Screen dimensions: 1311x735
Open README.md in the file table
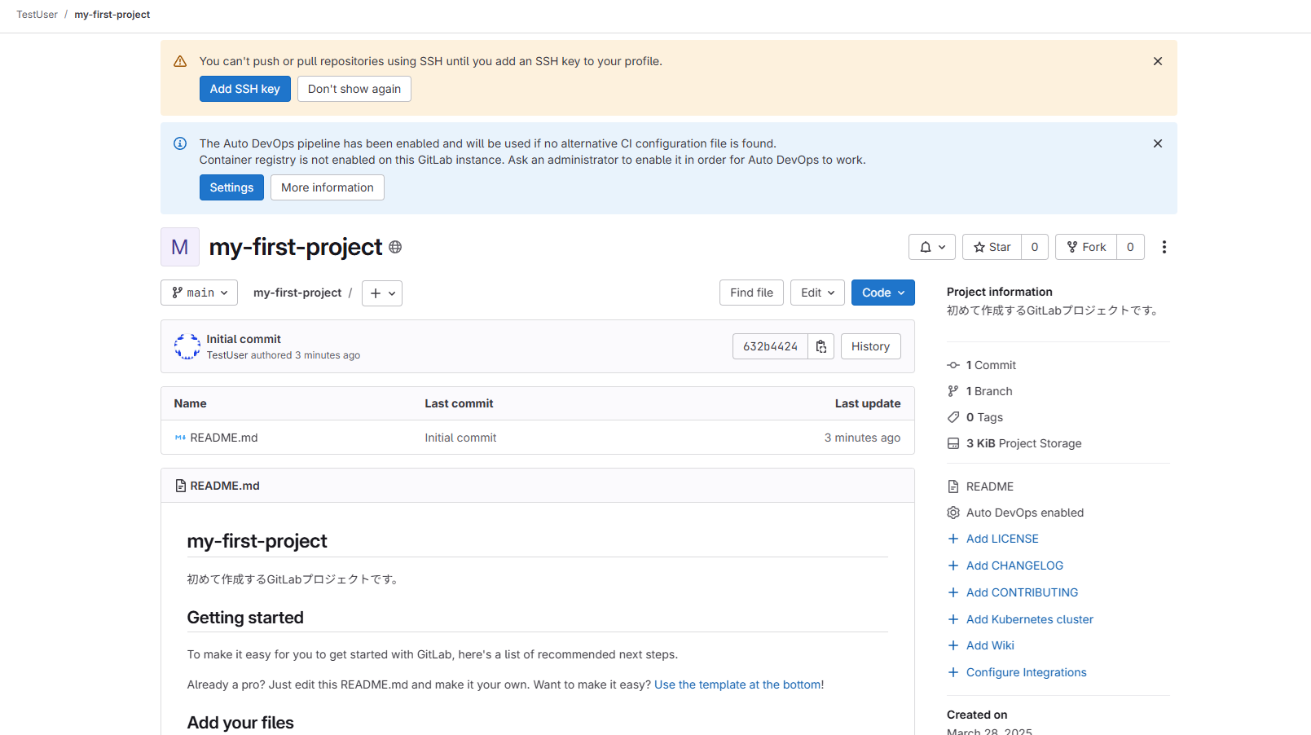click(223, 438)
